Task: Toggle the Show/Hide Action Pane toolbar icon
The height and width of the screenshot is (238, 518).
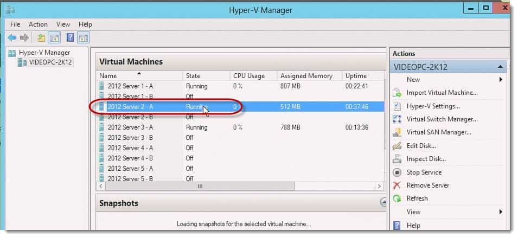Action: click(x=83, y=38)
